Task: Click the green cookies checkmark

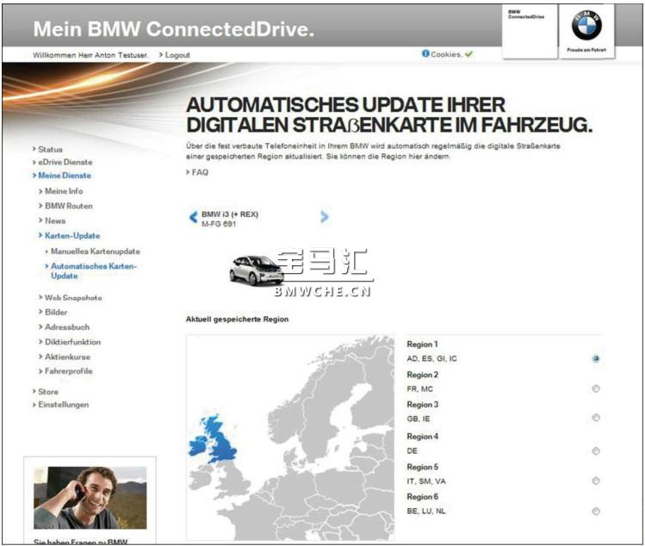Action: tap(469, 54)
